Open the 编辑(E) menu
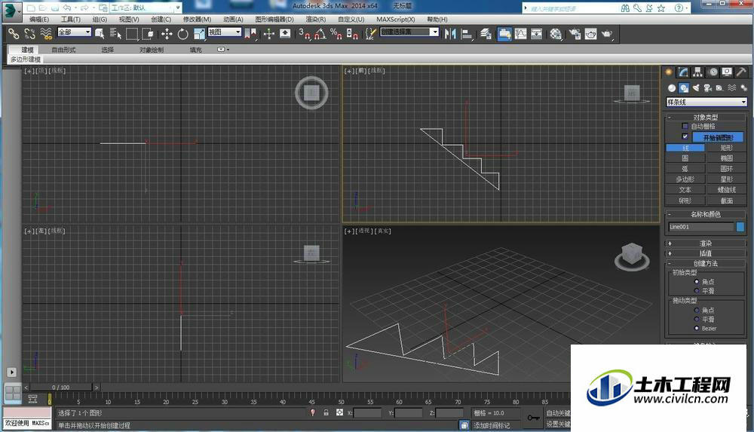 pyautogui.click(x=39, y=20)
